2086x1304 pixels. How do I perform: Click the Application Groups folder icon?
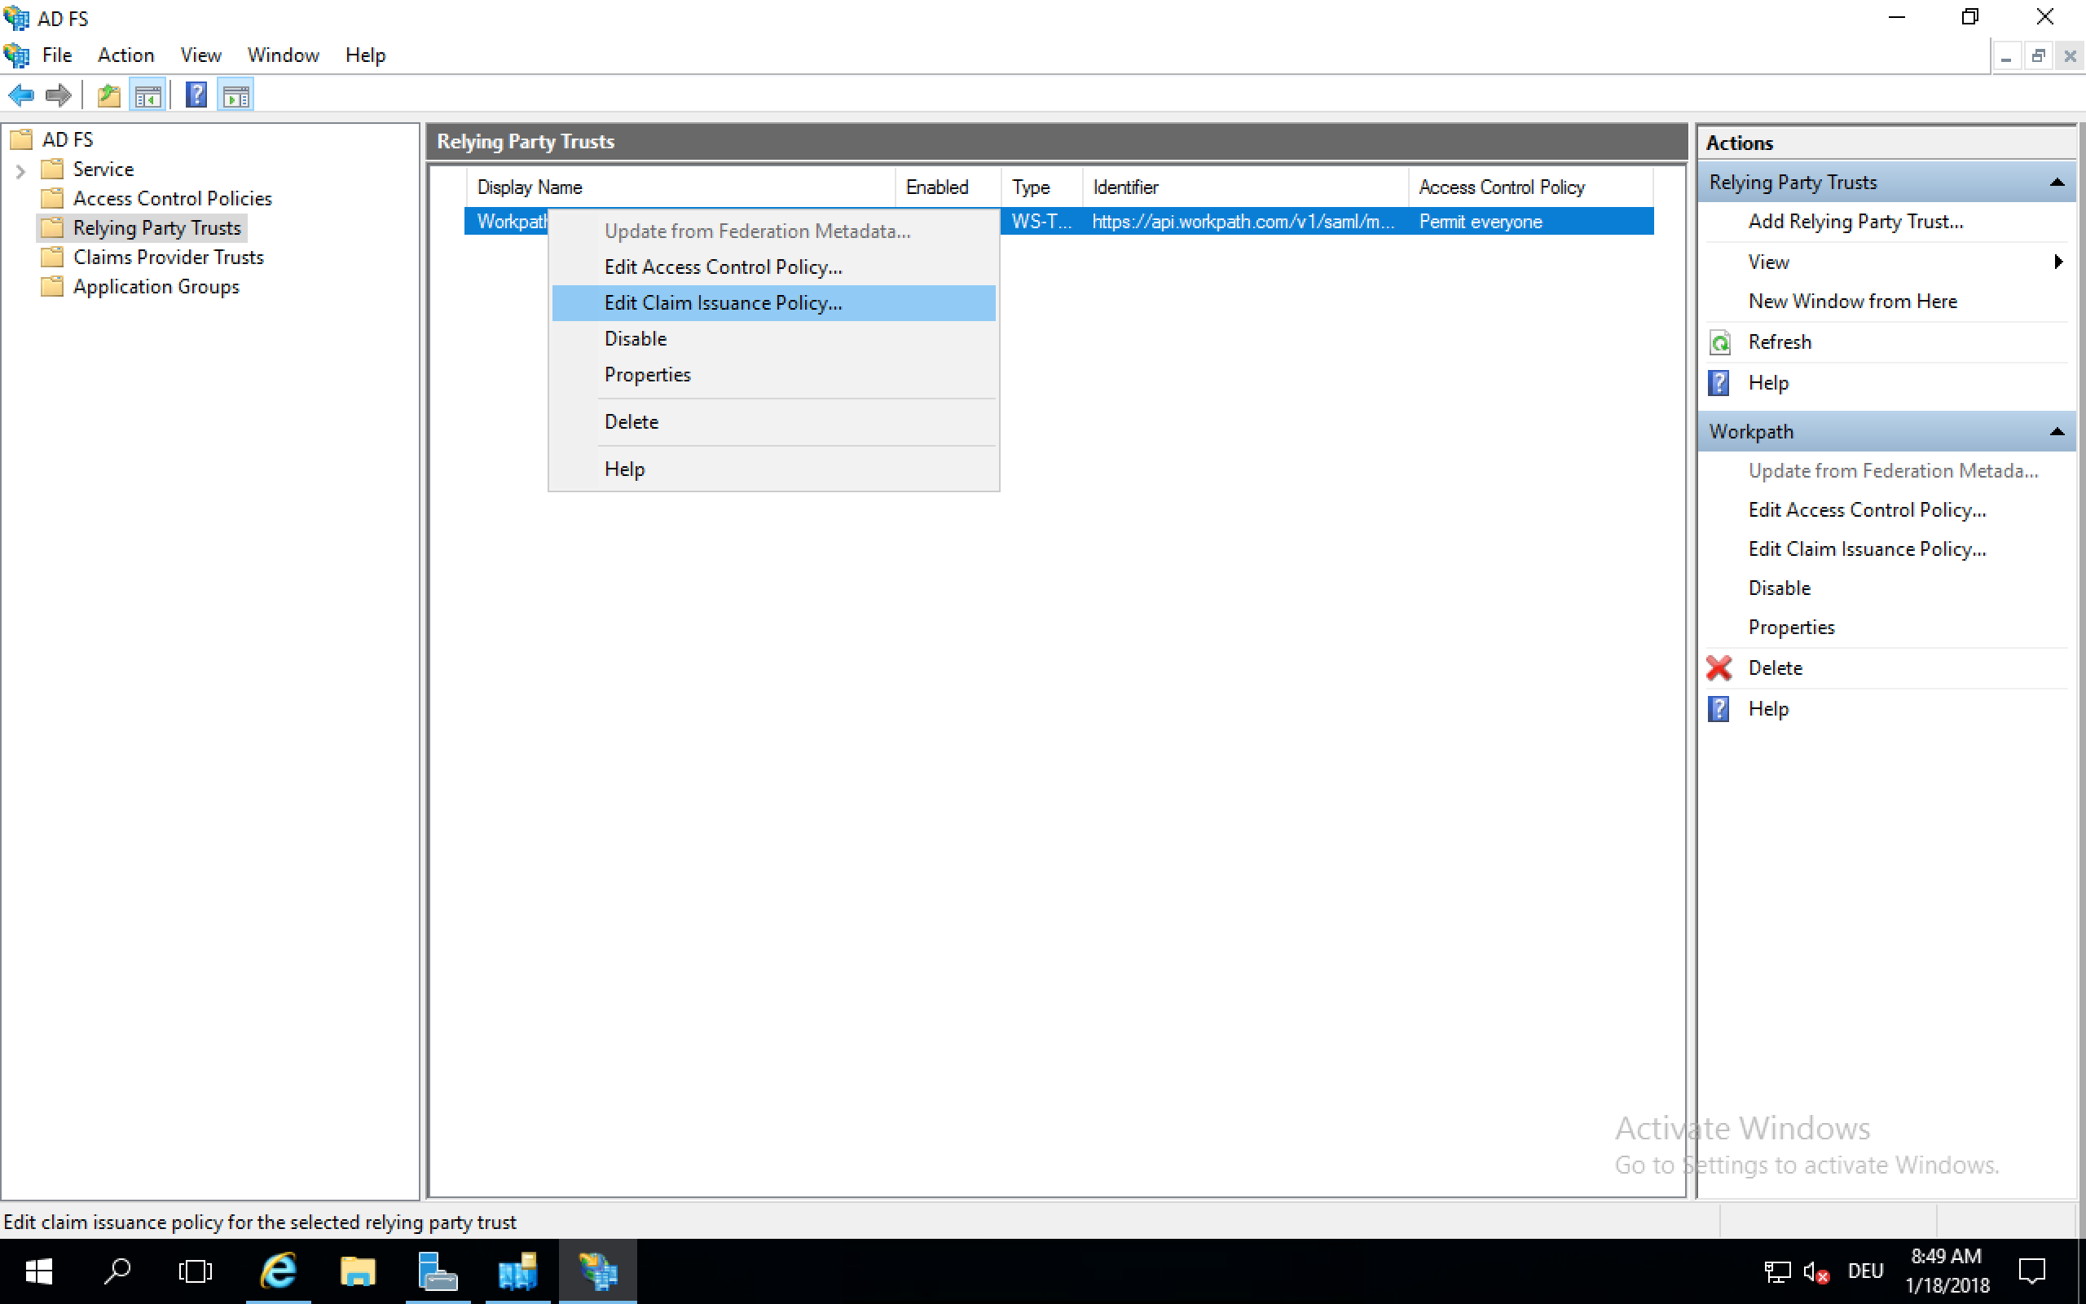51,286
